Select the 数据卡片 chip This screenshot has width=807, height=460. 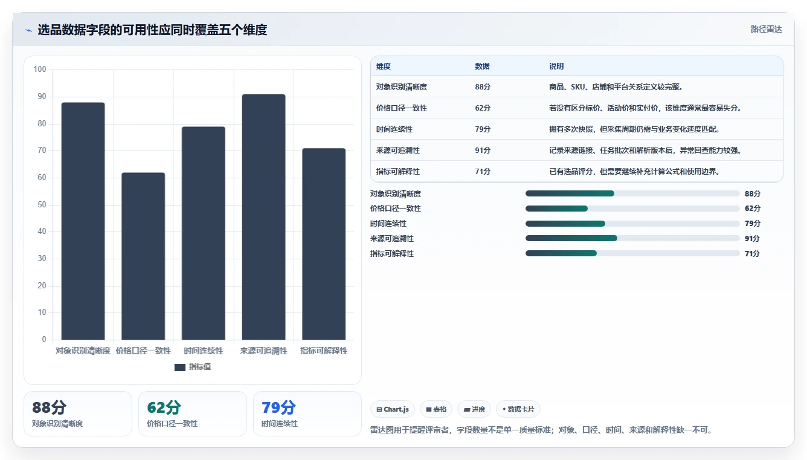pyautogui.click(x=518, y=409)
